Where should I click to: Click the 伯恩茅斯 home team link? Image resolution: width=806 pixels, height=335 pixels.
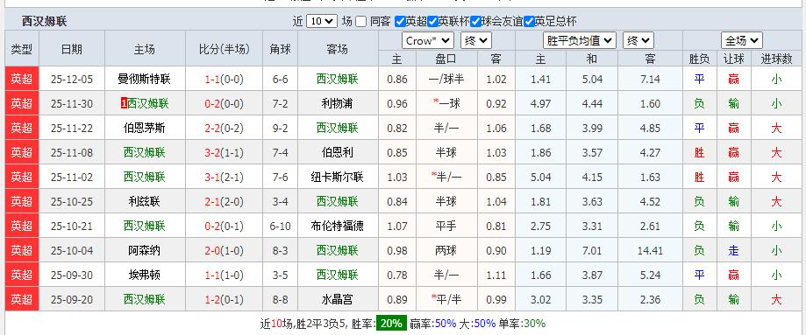click(145, 128)
